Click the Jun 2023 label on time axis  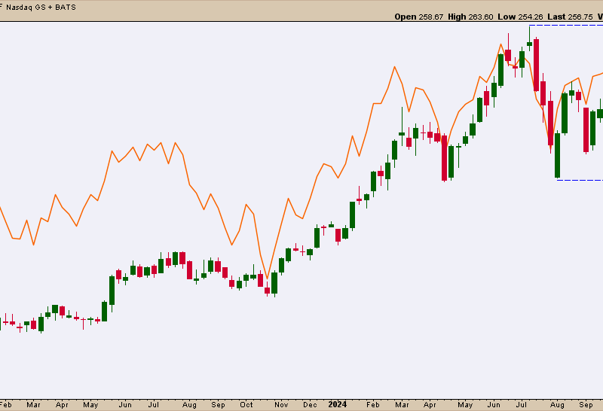[125, 405]
